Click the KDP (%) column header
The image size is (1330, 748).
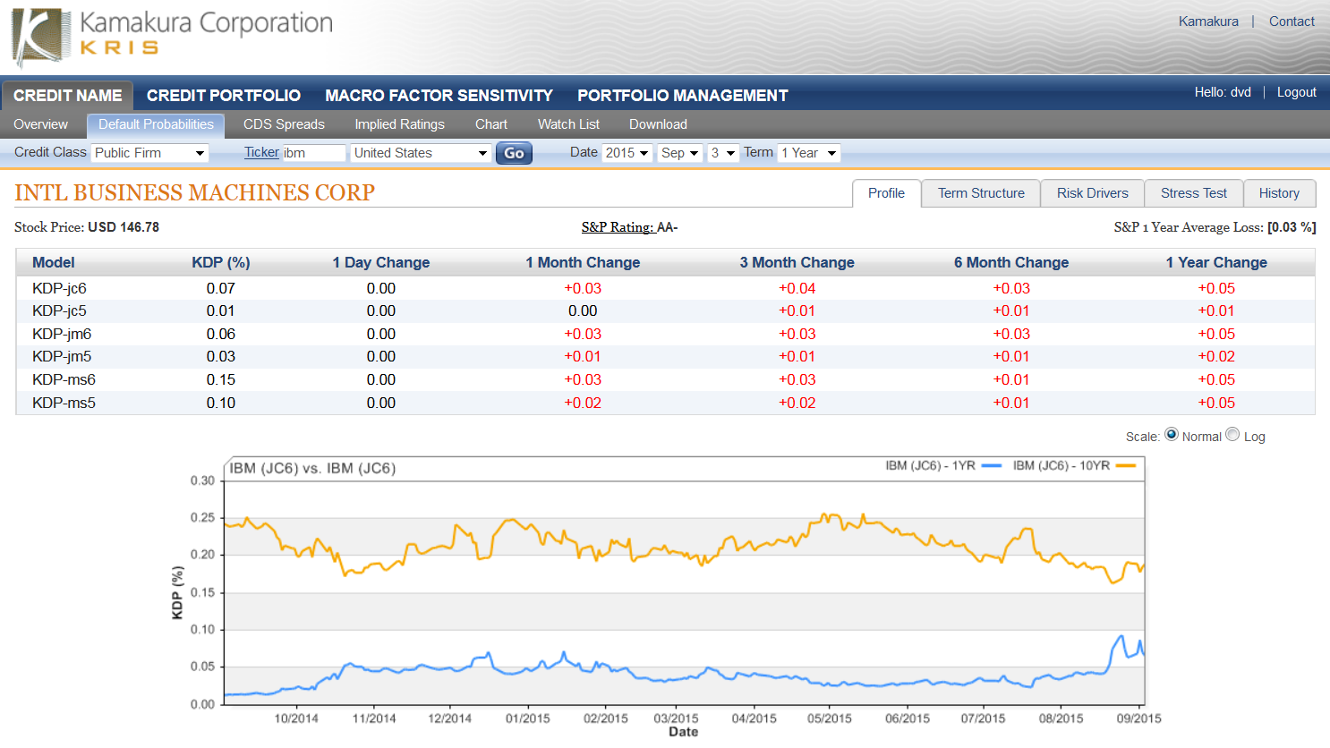click(221, 262)
